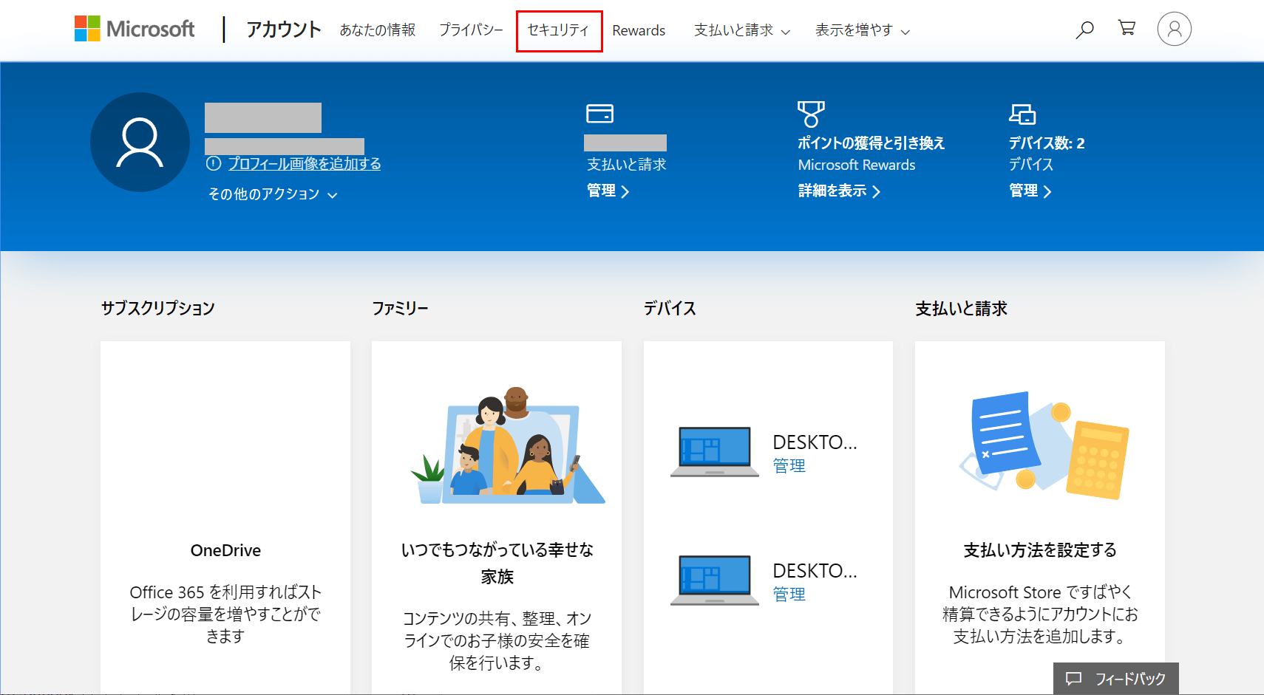Open 詳細を表示 for Microsoft Rewards
This screenshot has width=1264, height=695.
click(x=839, y=191)
